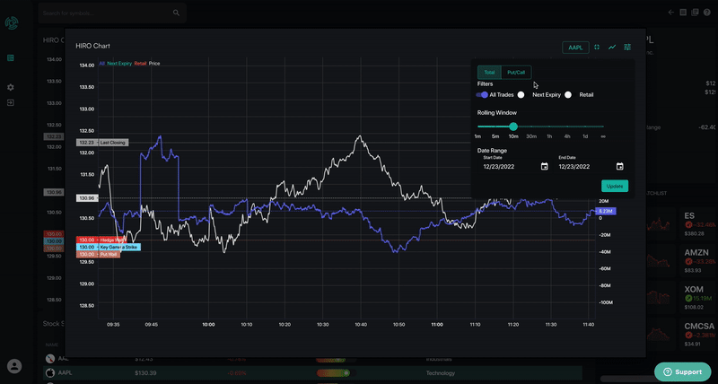Click 'Price' in the chart legend
Image resolution: width=718 pixels, height=384 pixels.
pyautogui.click(x=154, y=64)
